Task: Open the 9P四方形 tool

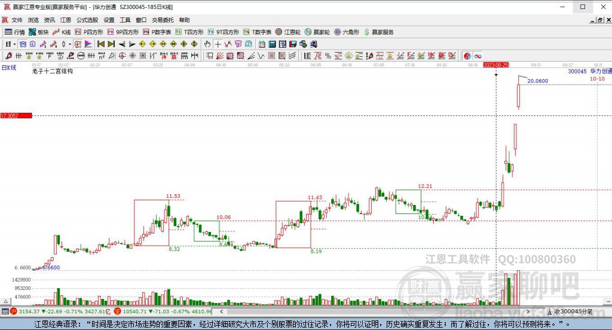Action: tap(123, 32)
